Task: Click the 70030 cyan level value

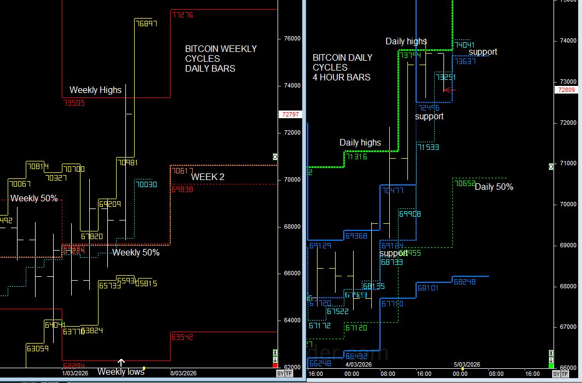Action: tap(146, 184)
